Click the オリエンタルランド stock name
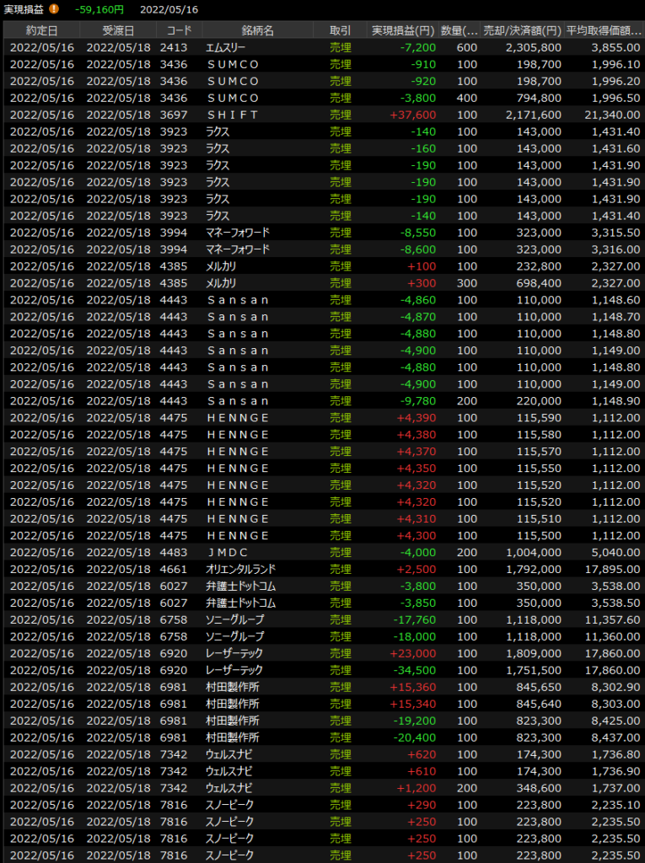The height and width of the screenshot is (863, 645). pos(240,570)
